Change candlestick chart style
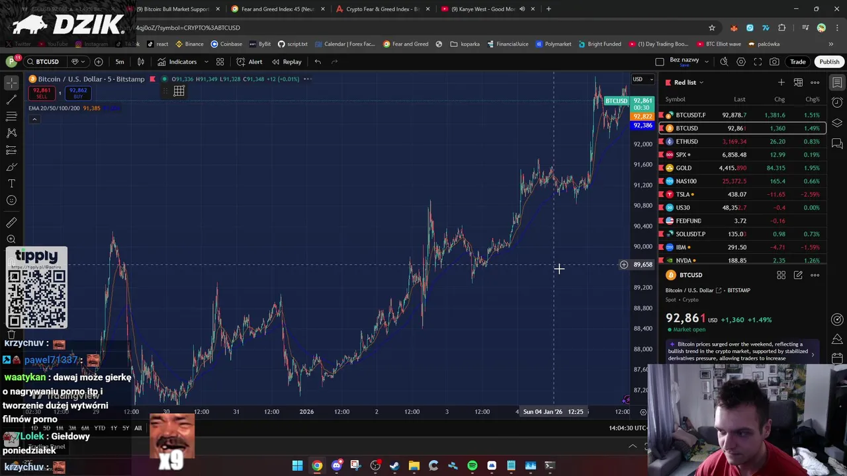 coord(141,61)
